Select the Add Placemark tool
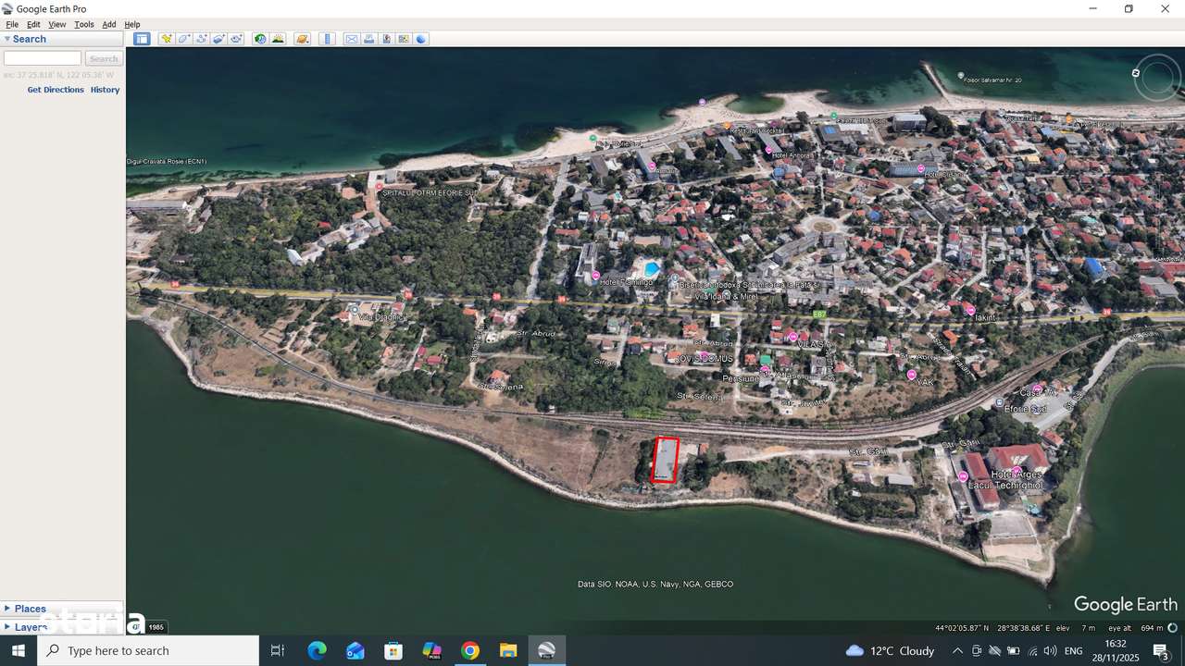This screenshot has height=666, width=1185. click(x=167, y=38)
